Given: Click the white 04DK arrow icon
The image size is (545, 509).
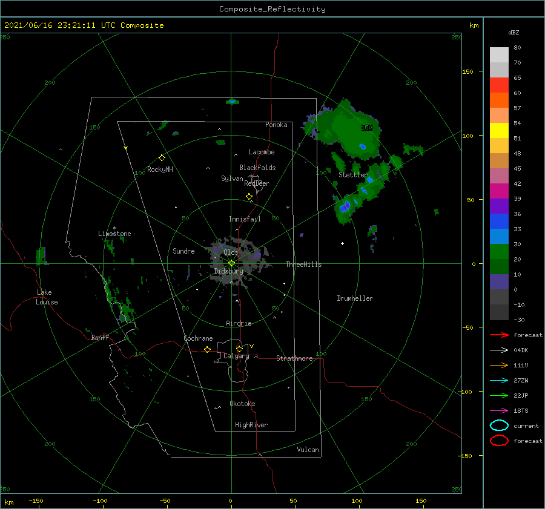Looking at the screenshot, I should click(x=499, y=350).
